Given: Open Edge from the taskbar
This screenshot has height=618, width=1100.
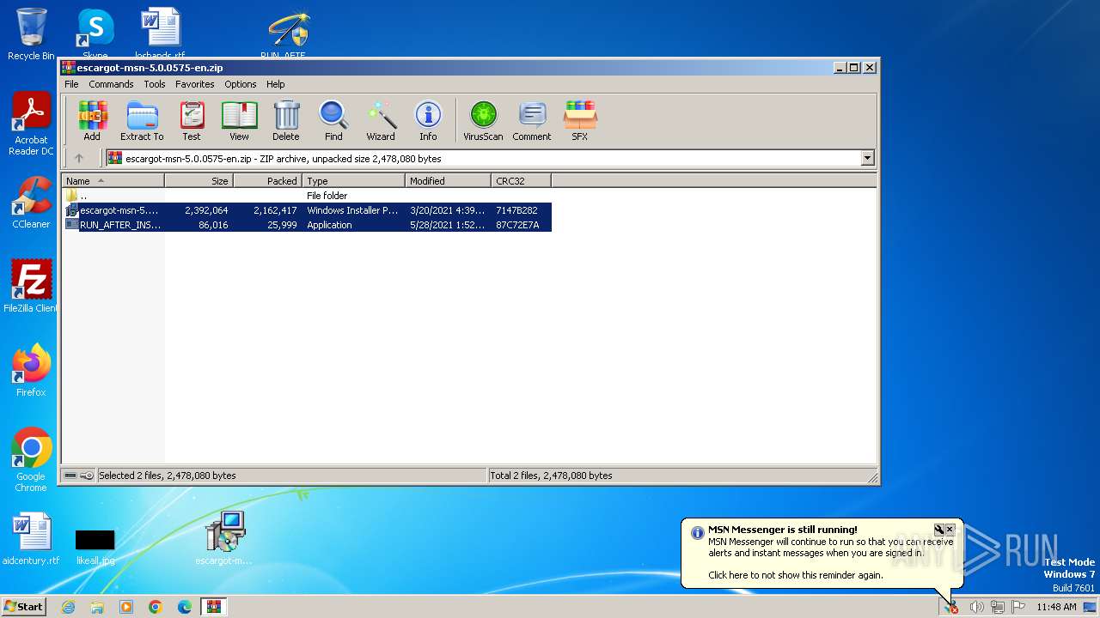Looking at the screenshot, I should [185, 607].
